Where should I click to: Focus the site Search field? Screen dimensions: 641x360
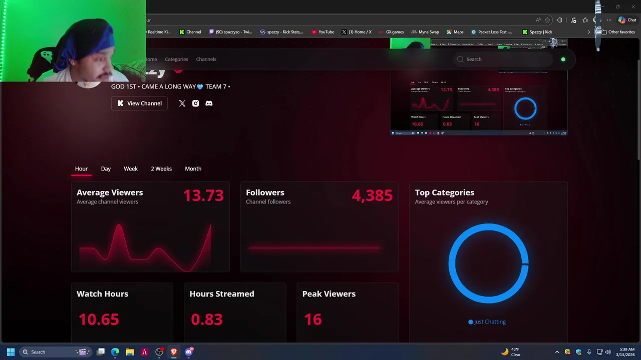click(503, 59)
